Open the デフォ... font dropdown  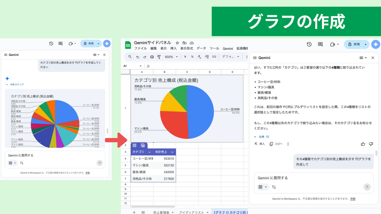click(230, 57)
